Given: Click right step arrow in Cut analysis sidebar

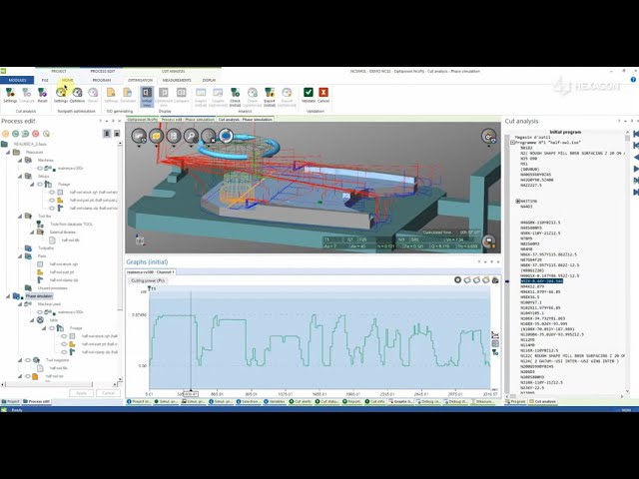Looking at the screenshot, I should pyautogui.click(x=636, y=169).
